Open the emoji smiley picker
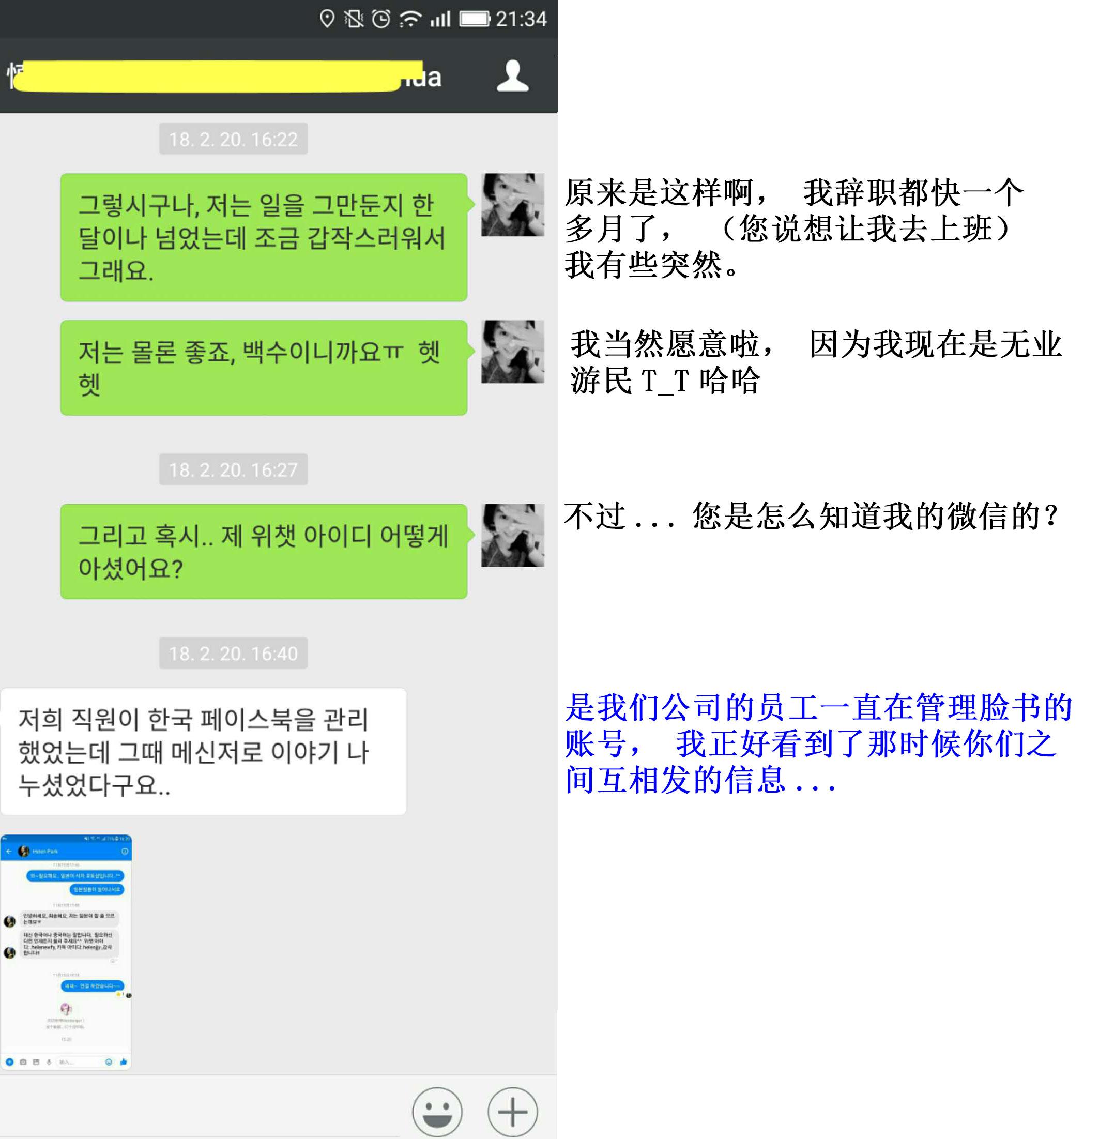 point(437,1112)
